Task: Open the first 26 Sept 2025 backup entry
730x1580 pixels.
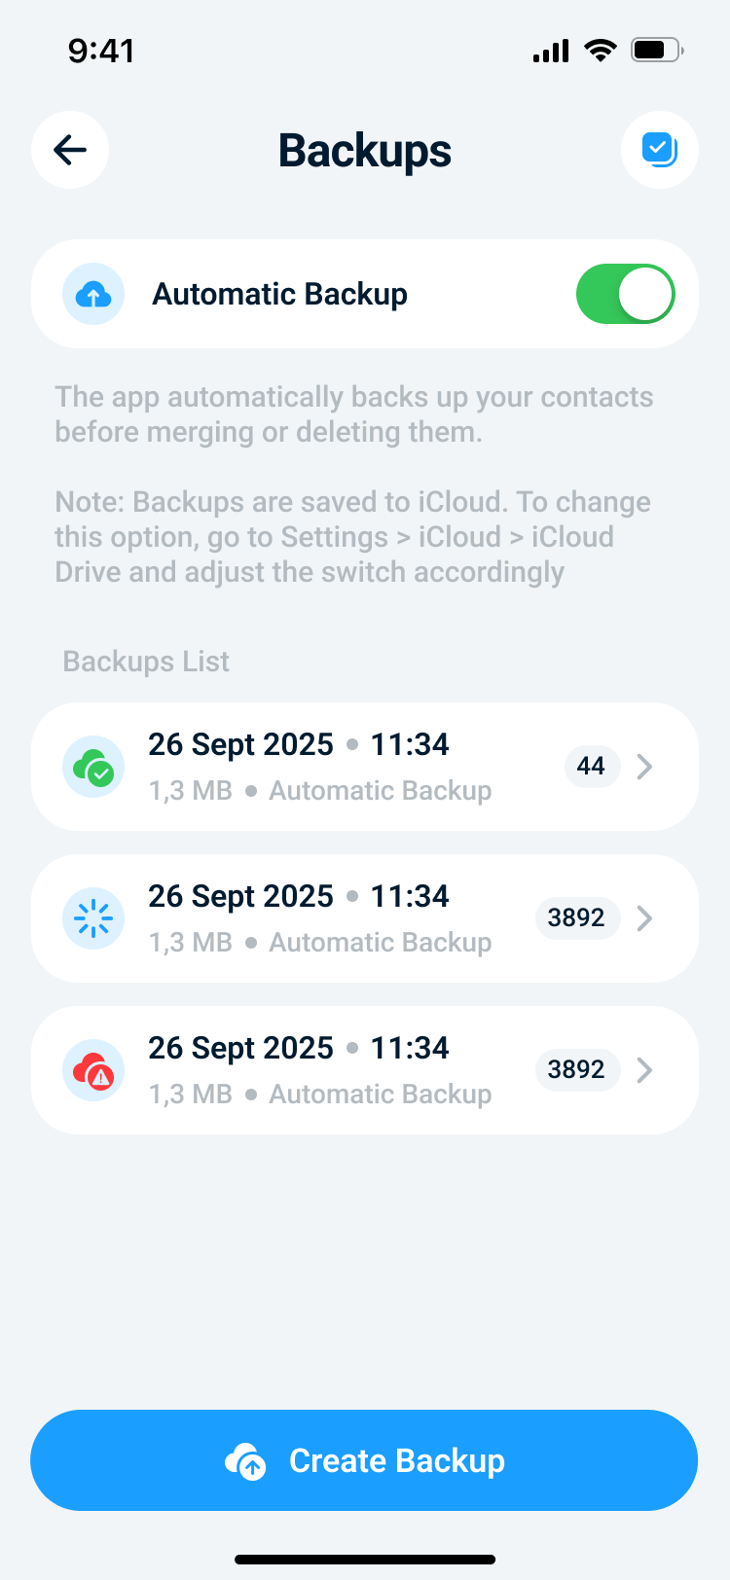Action: coord(365,767)
